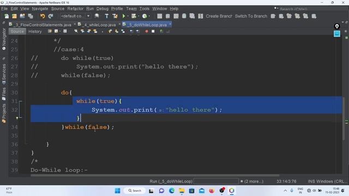
Task: Click the vertical editor scrollbar
Action: [x=344, y=119]
